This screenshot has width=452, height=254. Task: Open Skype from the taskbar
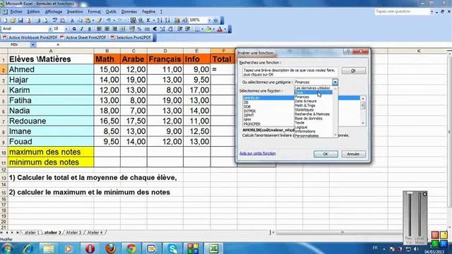[172, 248]
